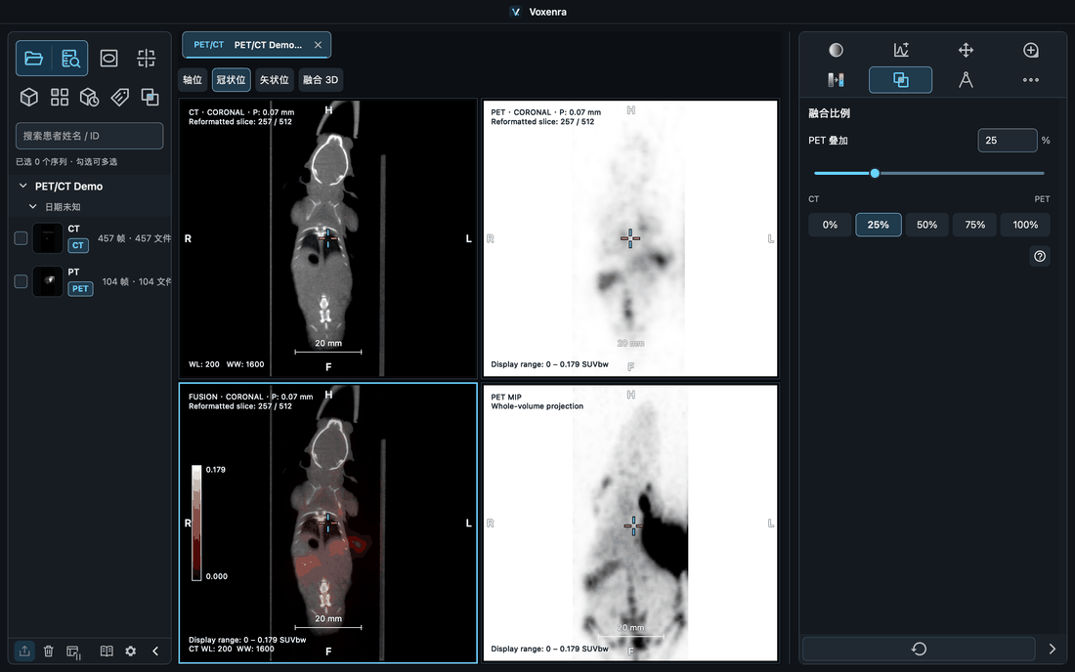Select the zoom magnifier plus tool
1075x672 pixels.
[1030, 50]
